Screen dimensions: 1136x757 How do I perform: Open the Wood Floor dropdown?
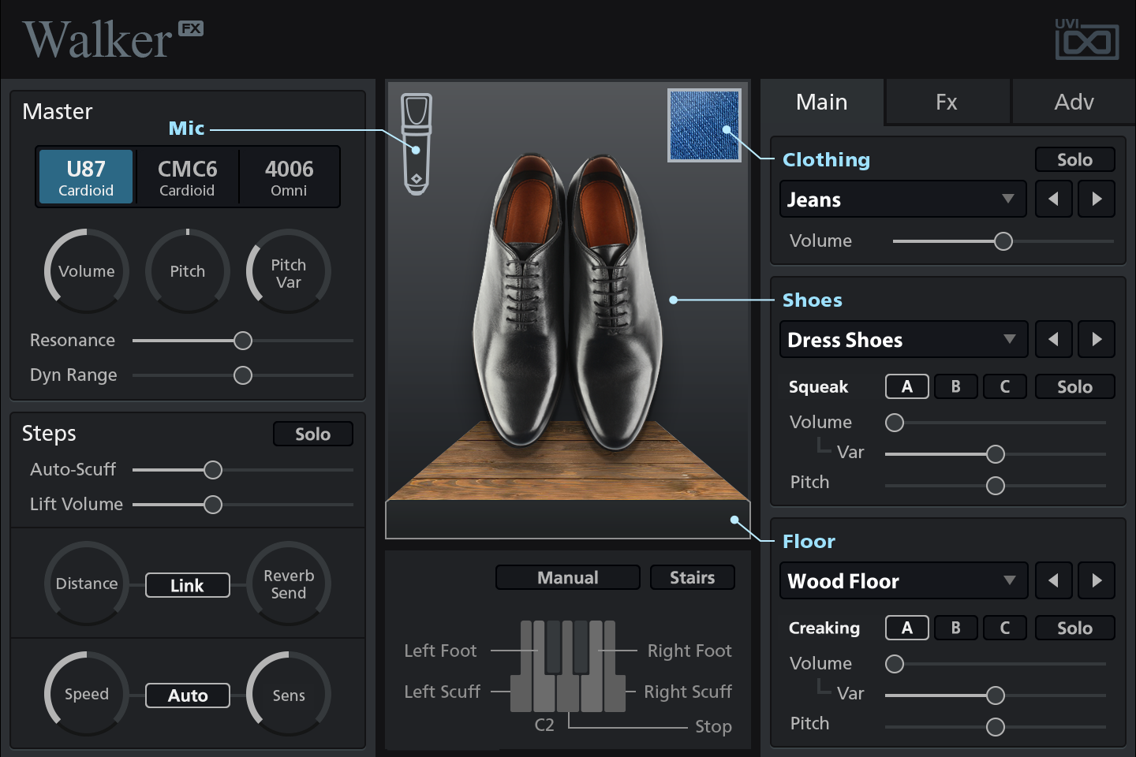[902, 581]
